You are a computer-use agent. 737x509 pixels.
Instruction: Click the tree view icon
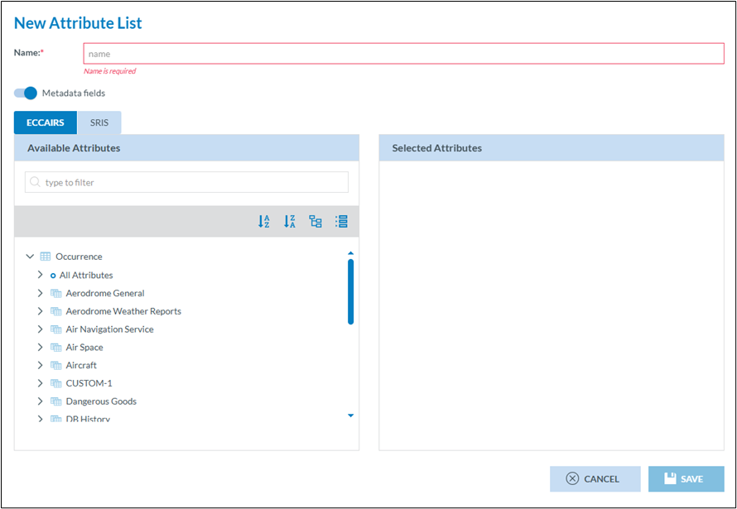pos(316,222)
